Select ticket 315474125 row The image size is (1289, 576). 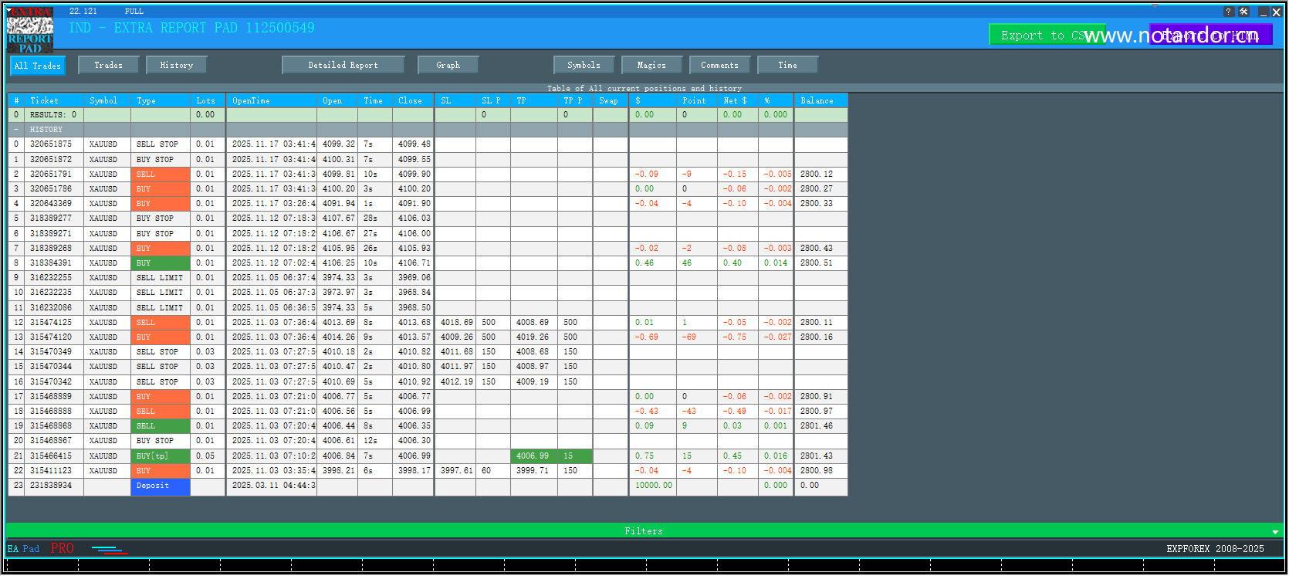point(428,323)
